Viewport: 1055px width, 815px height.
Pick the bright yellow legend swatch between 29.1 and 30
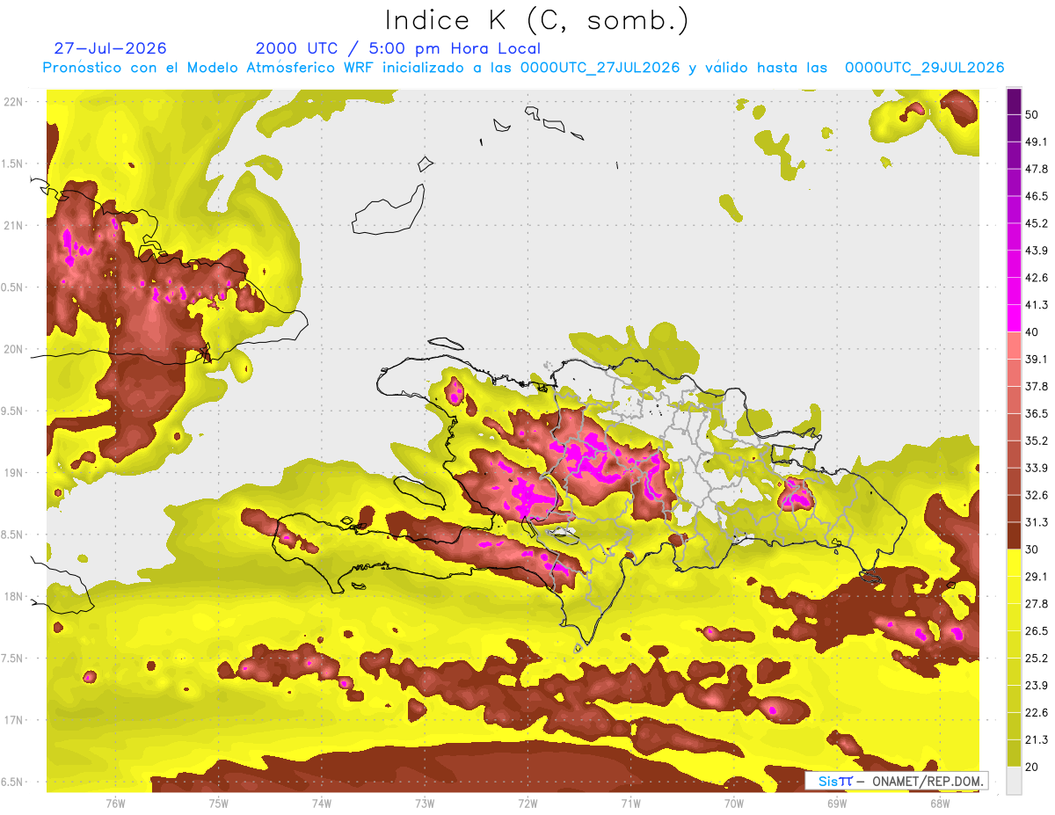[x=1014, y=564]
